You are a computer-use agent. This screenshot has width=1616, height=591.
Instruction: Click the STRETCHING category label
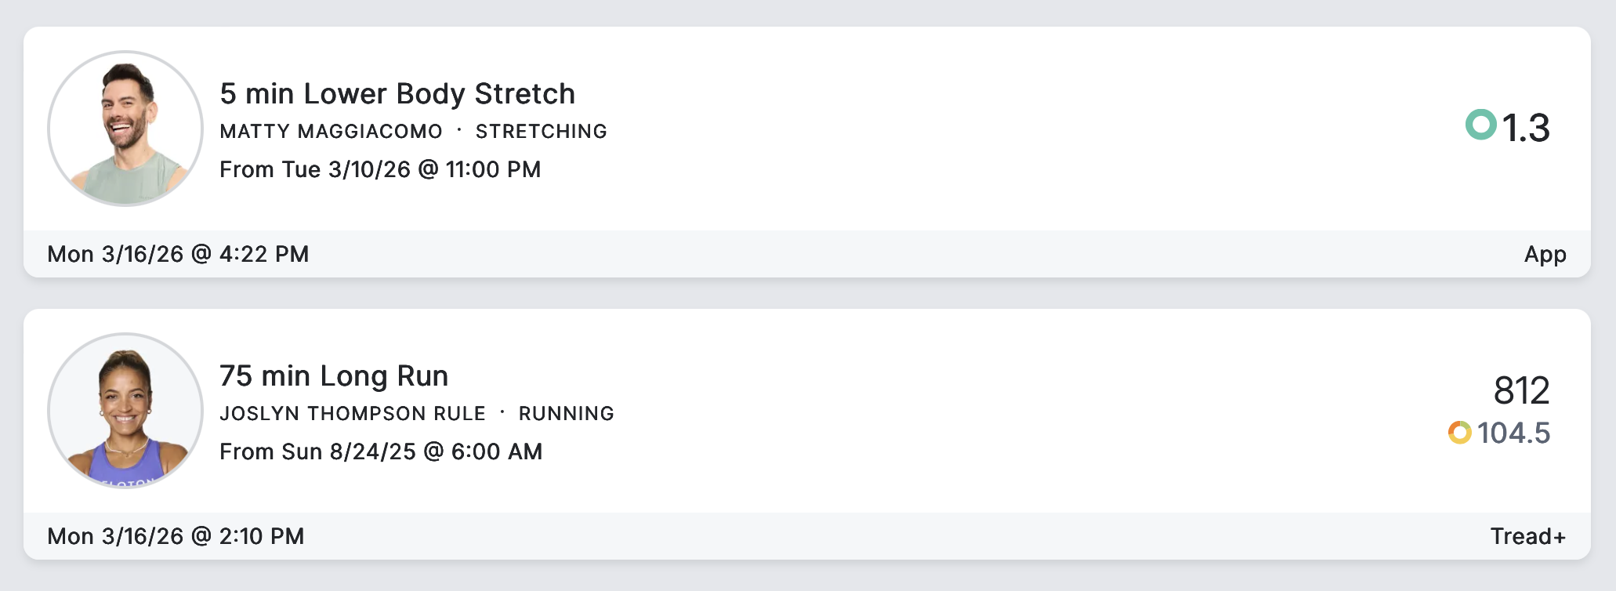click(541, 132)
